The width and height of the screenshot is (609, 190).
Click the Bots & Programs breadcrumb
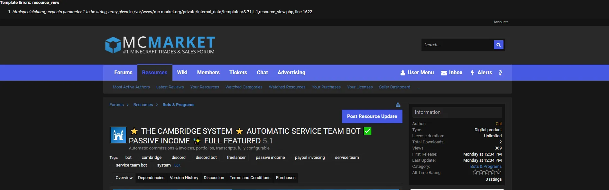point(179,105)
